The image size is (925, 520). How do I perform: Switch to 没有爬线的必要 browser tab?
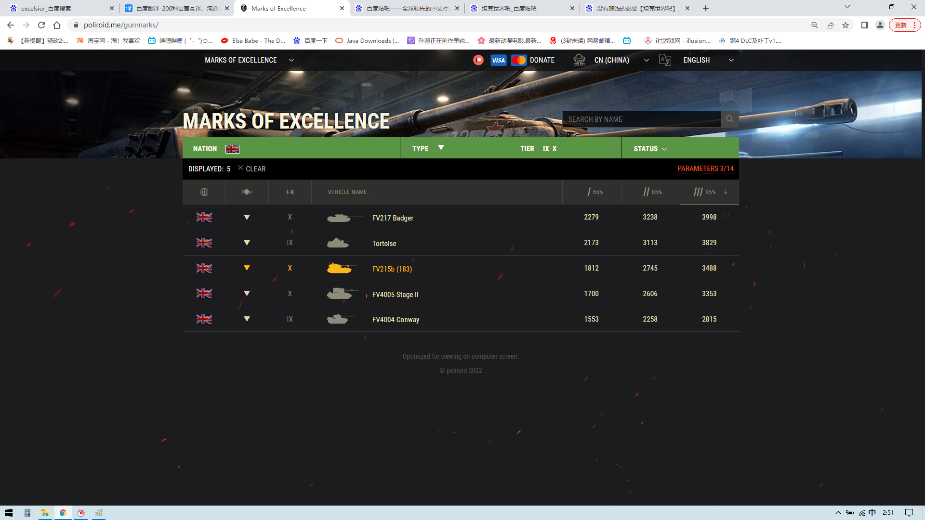(x=637, y=8)
